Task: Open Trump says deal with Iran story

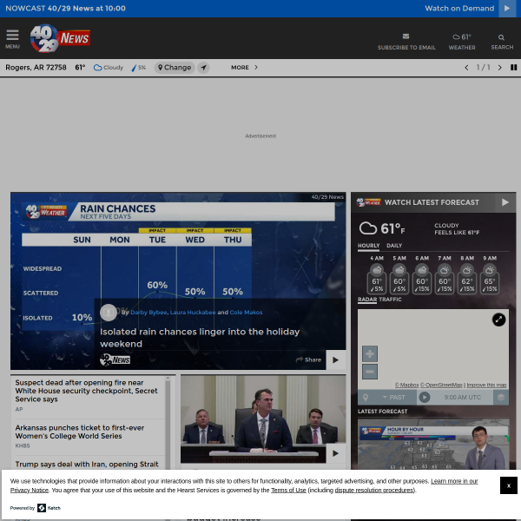Action: [x=87, y=465]
